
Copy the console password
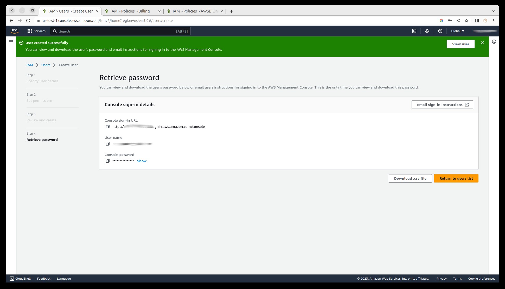click(x=107, y=161)
